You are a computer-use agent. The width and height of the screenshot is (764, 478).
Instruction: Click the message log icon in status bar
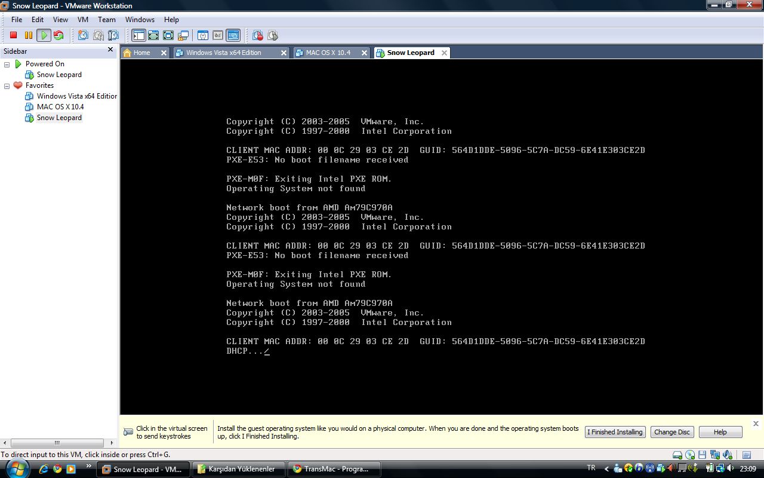pos(747,455)
